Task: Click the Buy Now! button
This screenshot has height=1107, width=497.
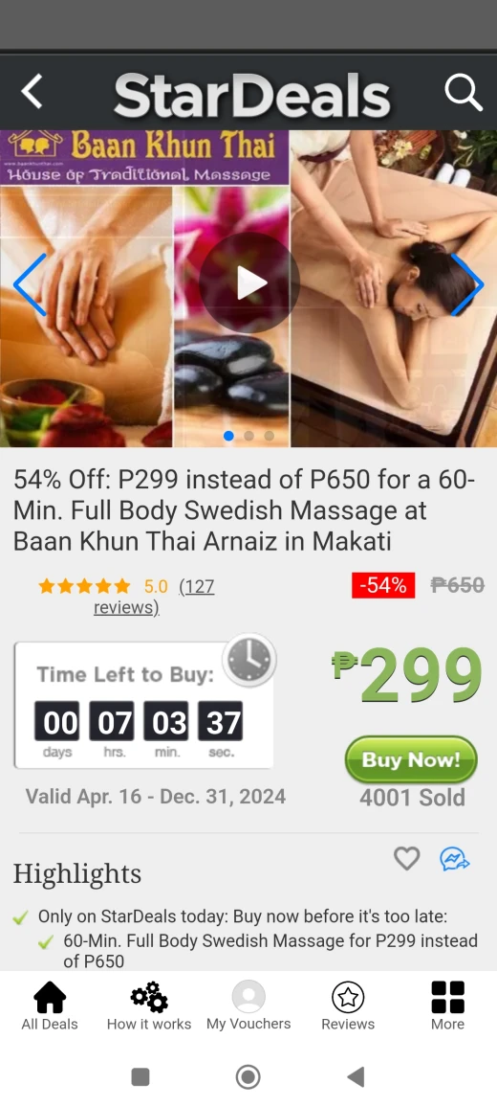Action: [x=411, y=759]
